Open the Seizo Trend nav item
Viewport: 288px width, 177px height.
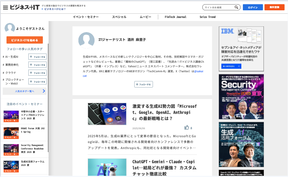pos(208,17)
